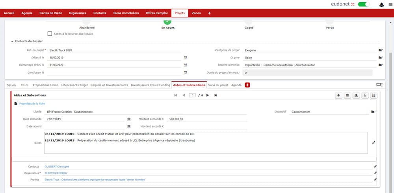Open the Accueil tab
The width and height of the screenshot is (394, 193).
tap(9, 13)
